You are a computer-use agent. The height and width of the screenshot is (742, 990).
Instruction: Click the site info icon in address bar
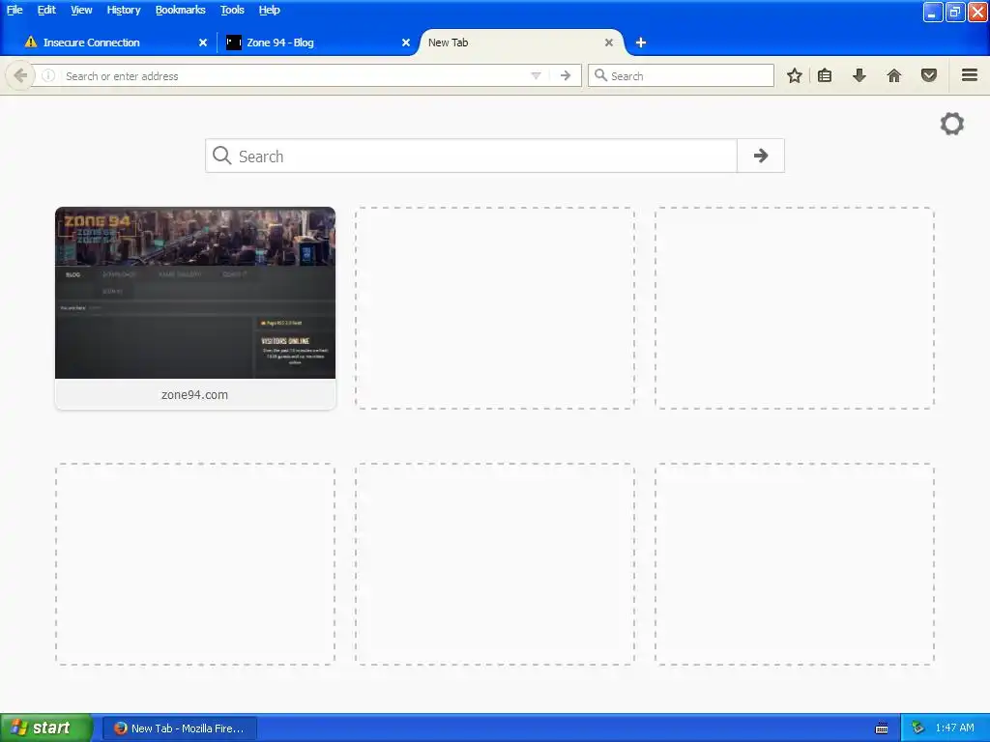[x=48, y=76]
